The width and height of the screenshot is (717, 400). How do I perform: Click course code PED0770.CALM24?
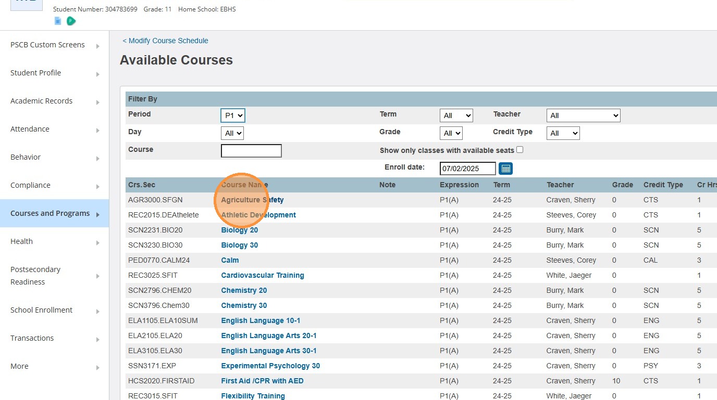tap(159, 260)
